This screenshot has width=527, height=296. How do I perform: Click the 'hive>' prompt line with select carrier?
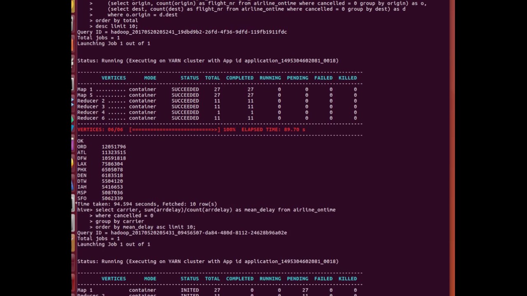click(206, 210)
